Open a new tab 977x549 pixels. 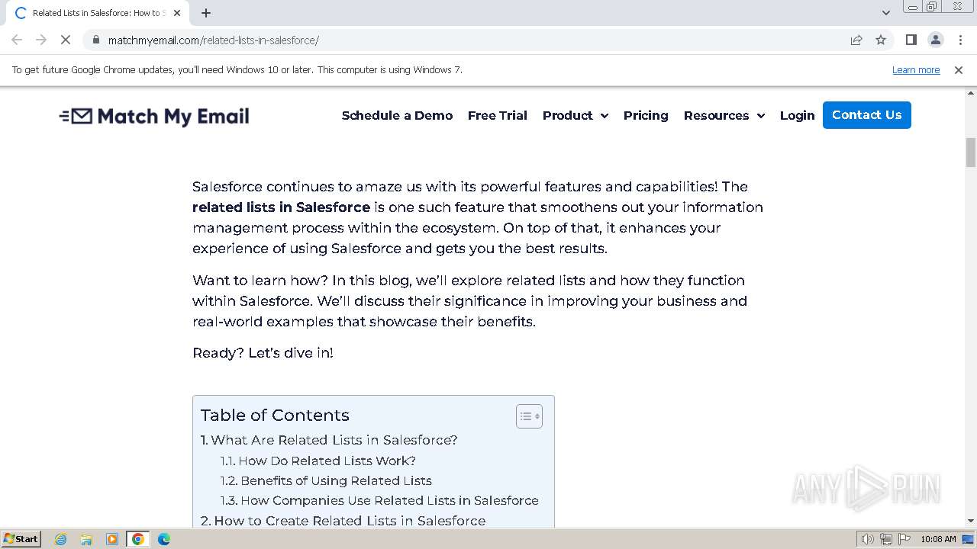206,13
